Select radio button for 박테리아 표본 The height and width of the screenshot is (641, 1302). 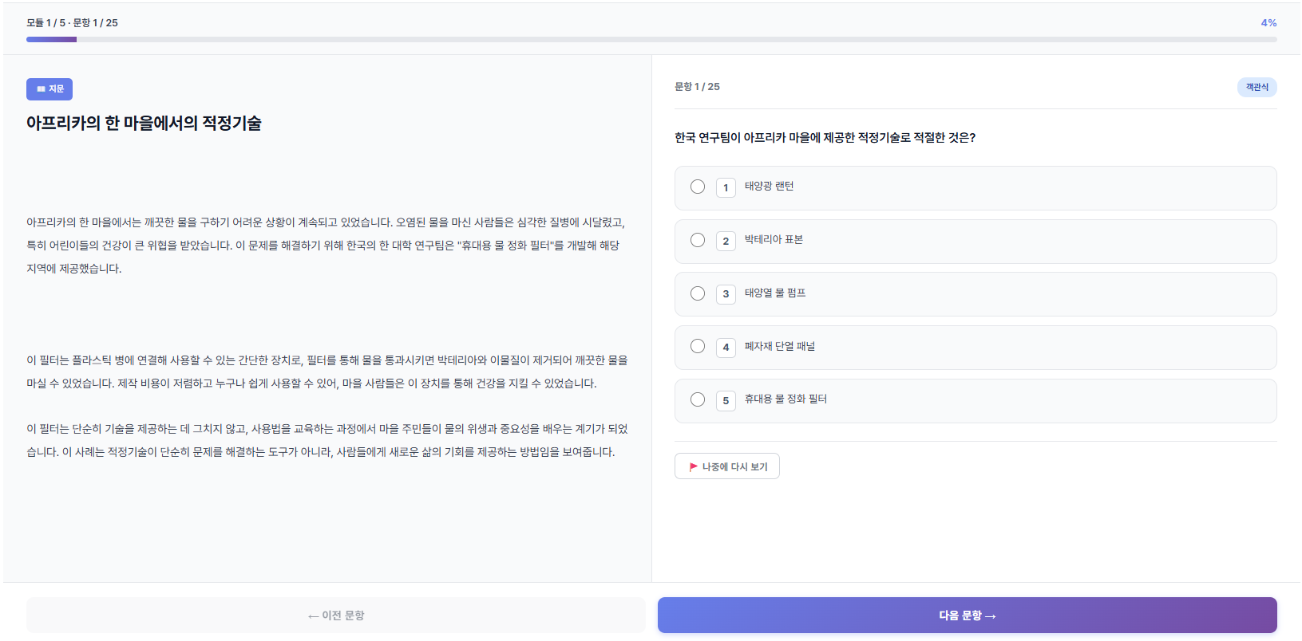698,240
